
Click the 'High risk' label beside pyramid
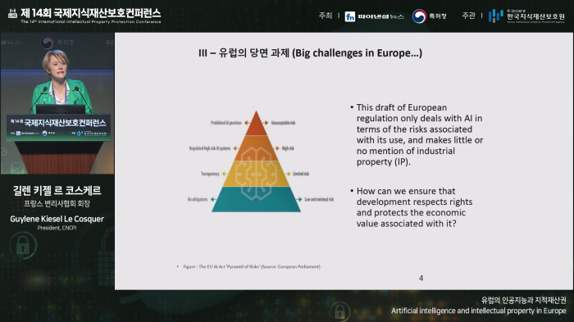288,148
